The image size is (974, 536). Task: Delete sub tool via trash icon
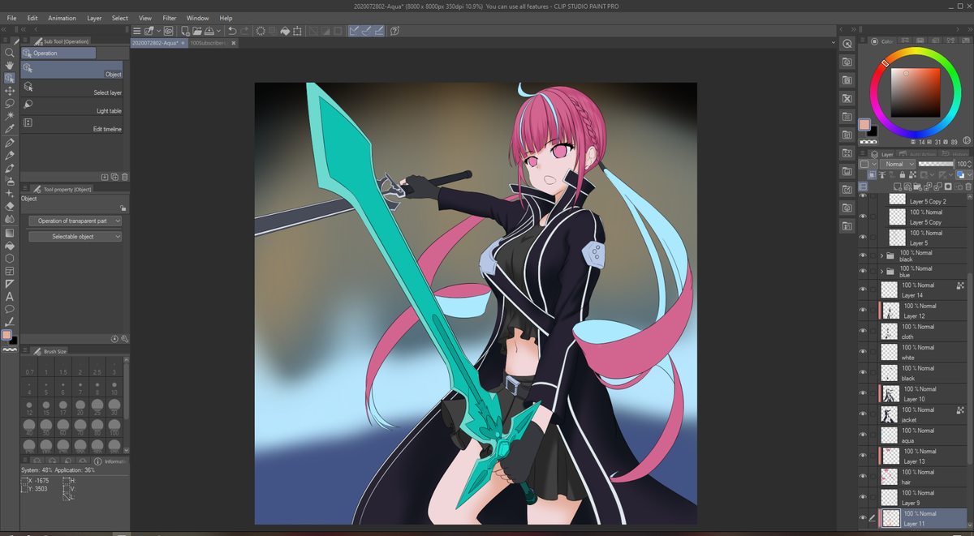[124, 176]
